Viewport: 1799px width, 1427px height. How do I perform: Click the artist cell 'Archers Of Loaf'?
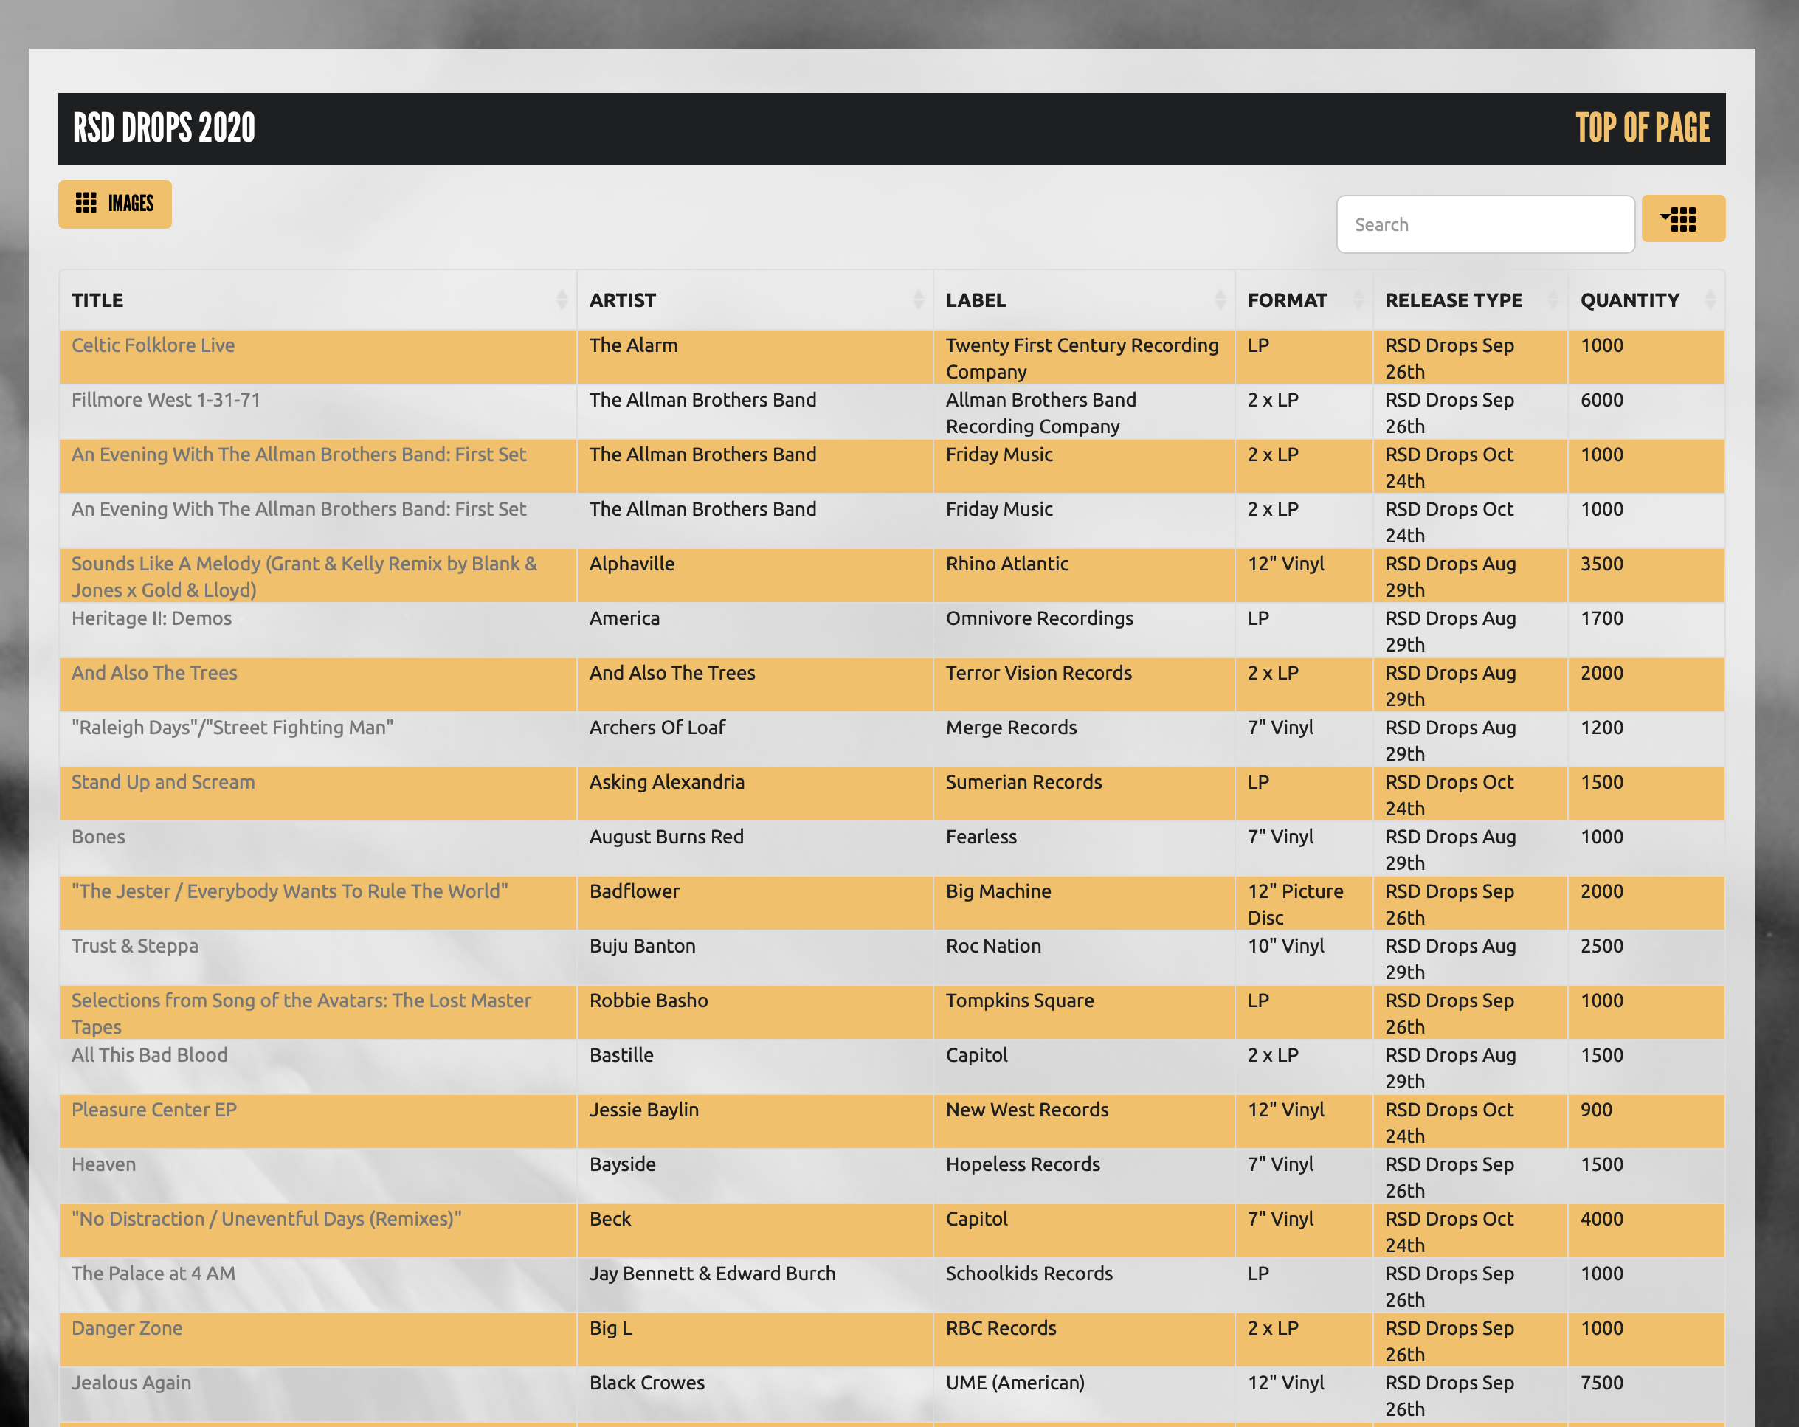pos(657,728)
